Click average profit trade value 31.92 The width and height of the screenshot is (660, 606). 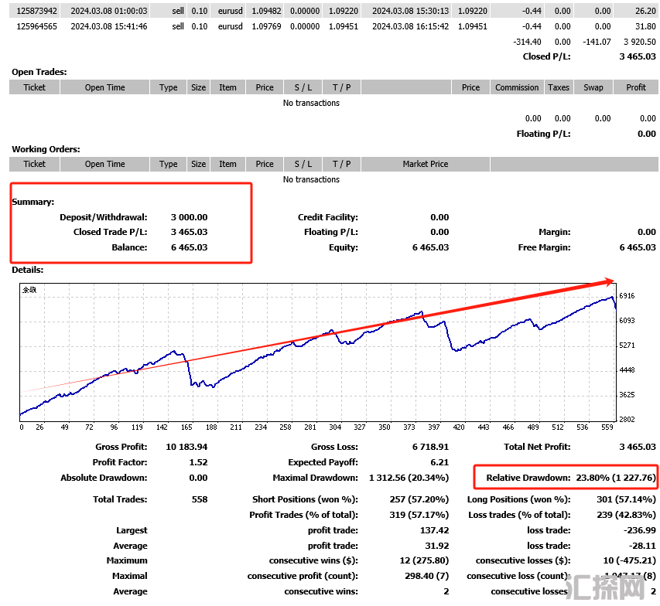[x=437, y=546]
